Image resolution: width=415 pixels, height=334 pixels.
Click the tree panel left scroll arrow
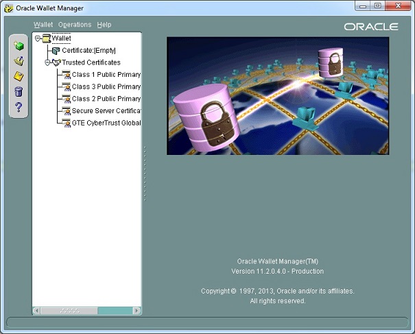37,311
